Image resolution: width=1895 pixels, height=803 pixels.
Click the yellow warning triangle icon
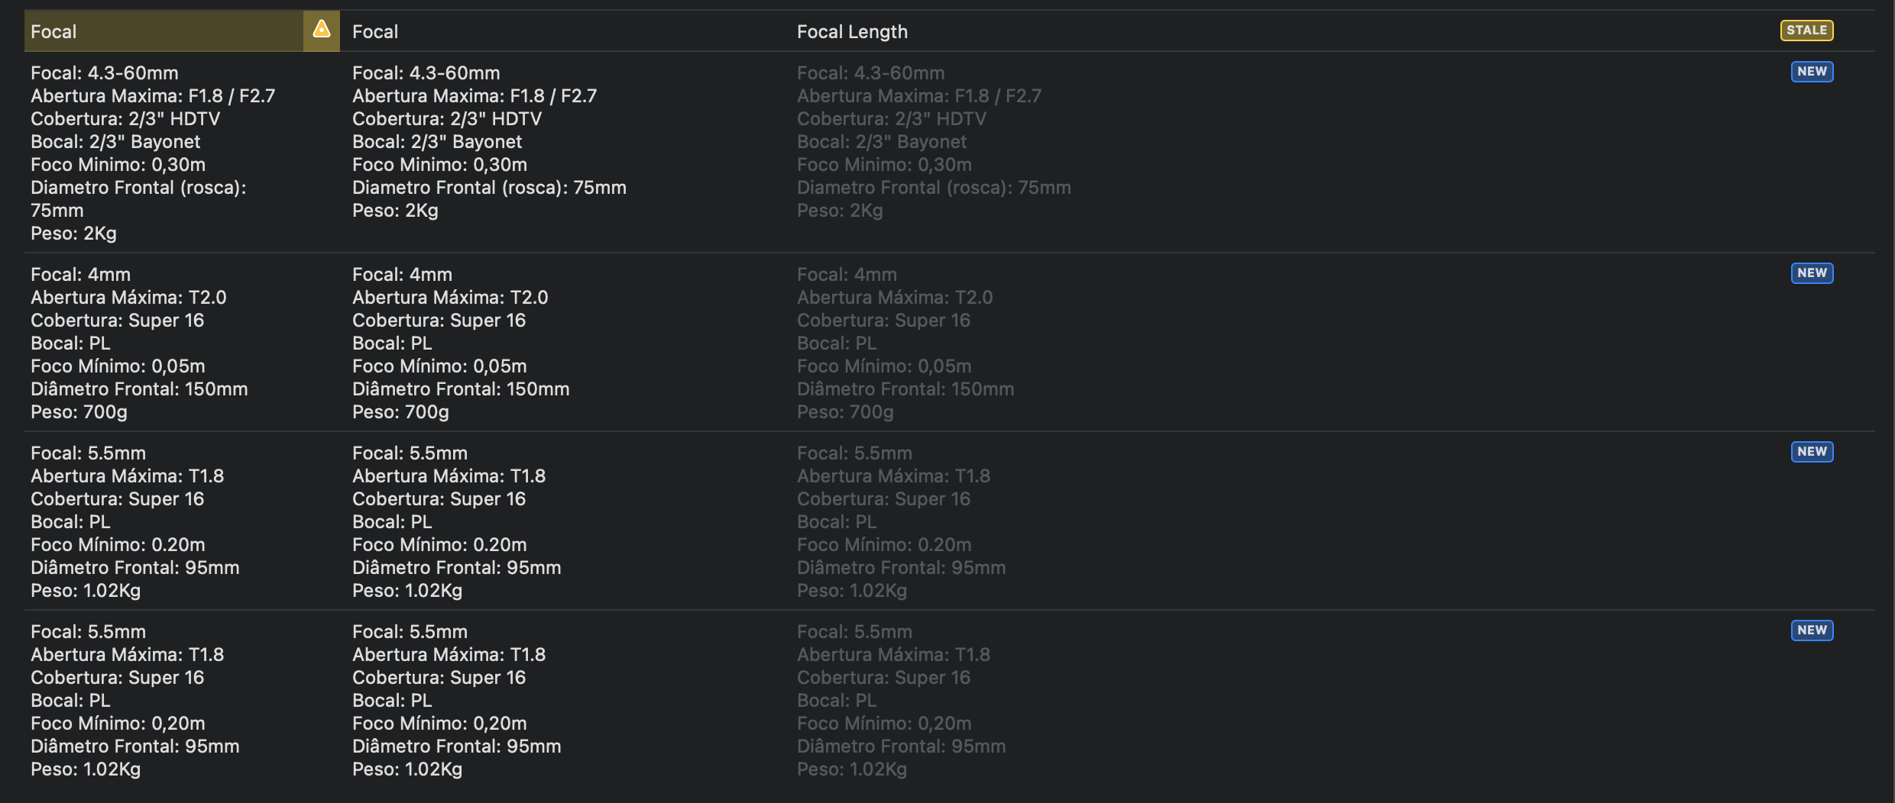click(x=322, y=30)
